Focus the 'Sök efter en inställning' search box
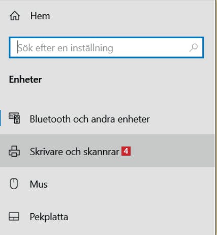 (106, 47)
